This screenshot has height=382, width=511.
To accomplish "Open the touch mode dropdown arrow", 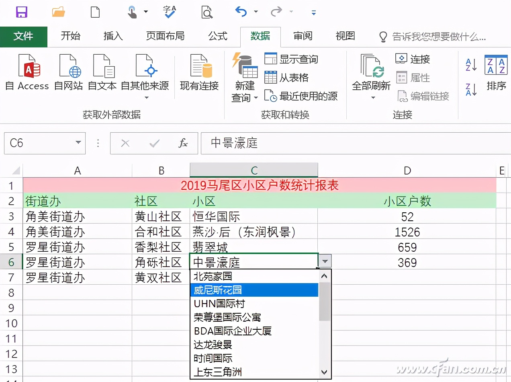I will [145, 12].
